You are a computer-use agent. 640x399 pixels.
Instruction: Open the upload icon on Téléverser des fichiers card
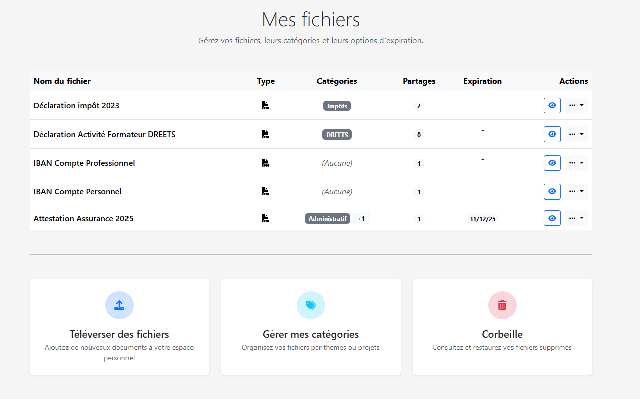(119, 305)
